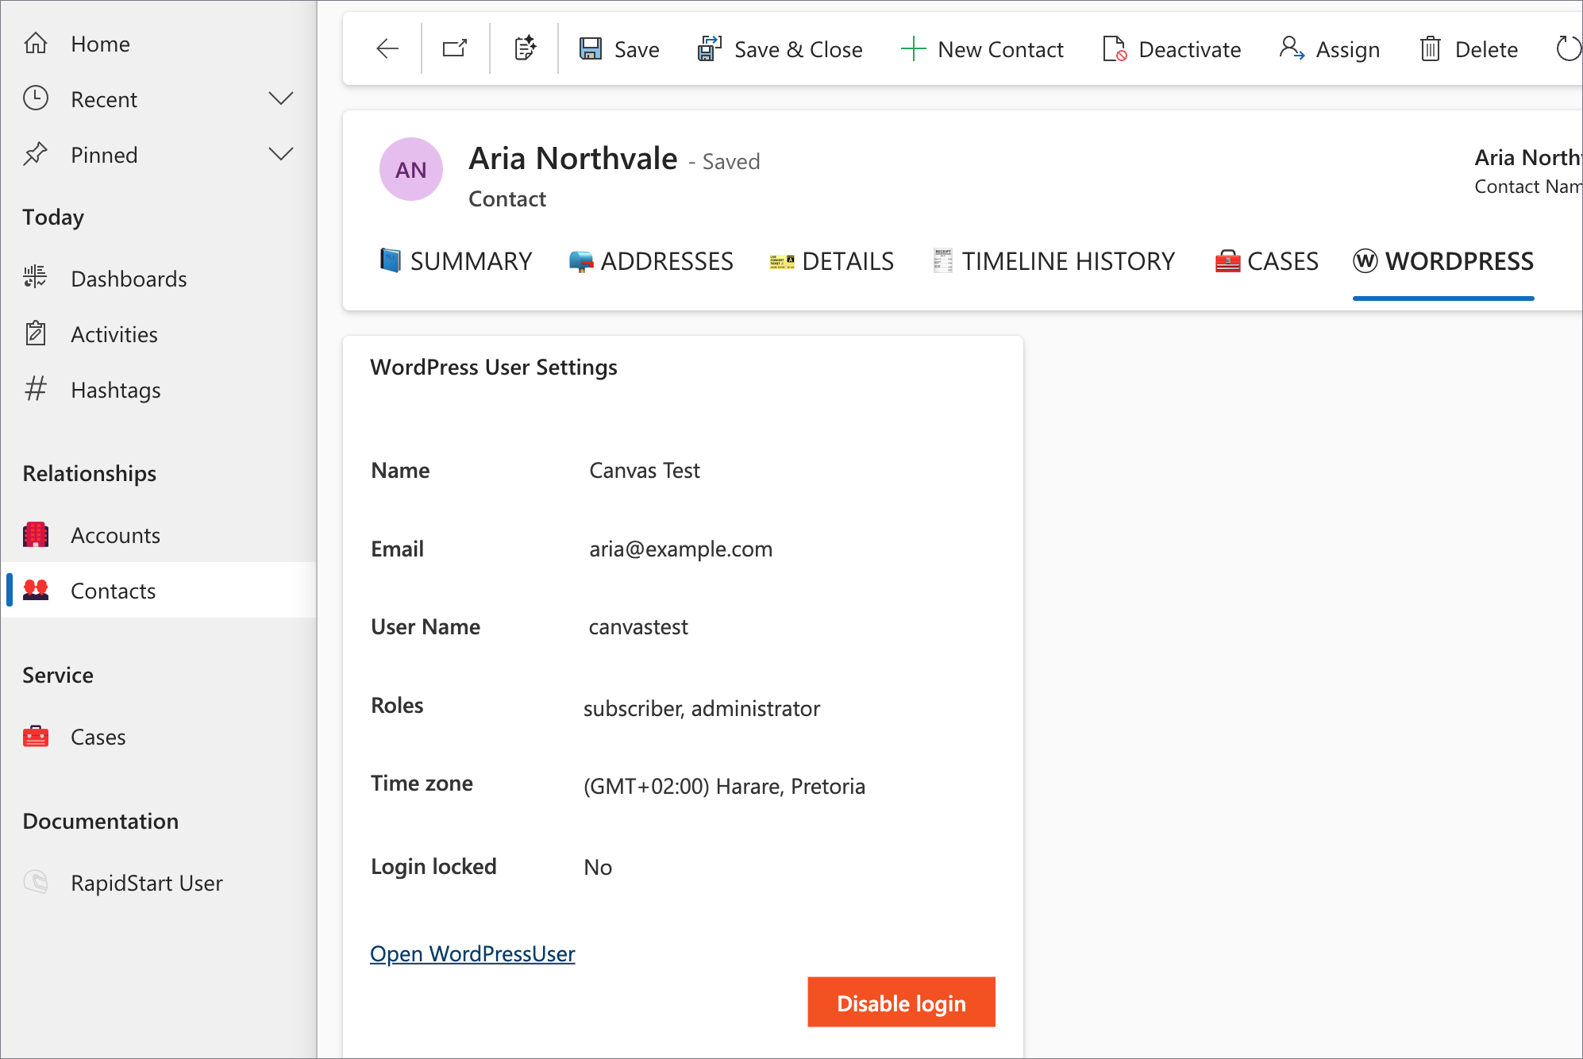The height and width of the screenshot is (1059, 1583).
Task: Click New Contact label
Action: [1000, 49]
